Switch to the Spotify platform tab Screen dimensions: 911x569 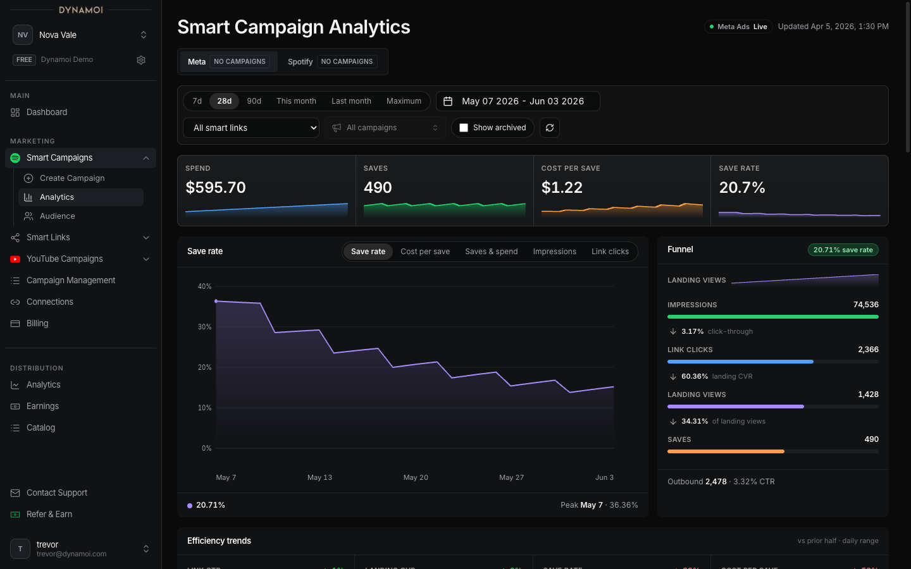point(332,61)
